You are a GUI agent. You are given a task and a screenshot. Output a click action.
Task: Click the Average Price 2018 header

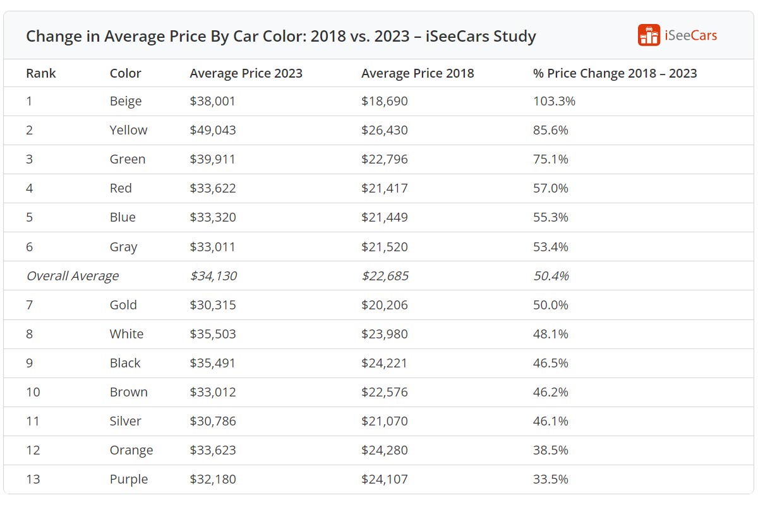click(x=418, y=73)
